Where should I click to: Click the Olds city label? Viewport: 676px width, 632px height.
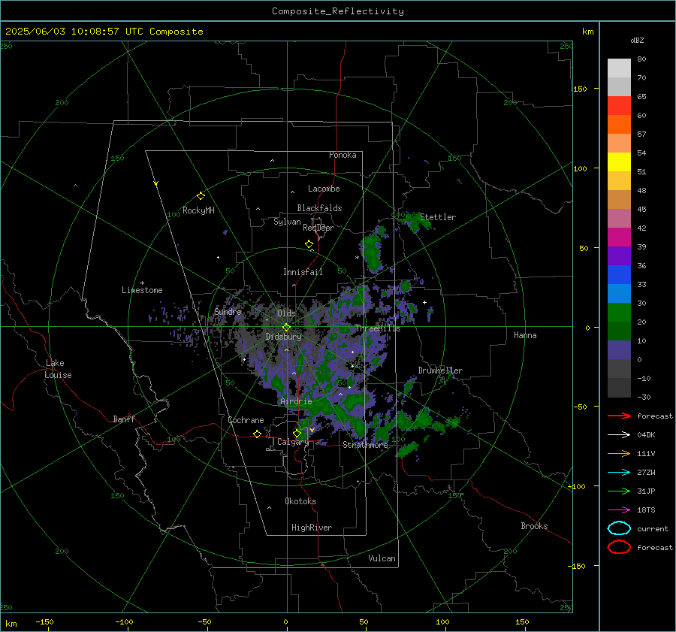286,313
